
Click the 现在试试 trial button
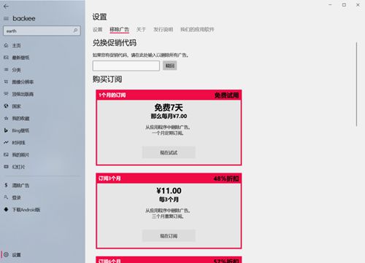tap(169, 152)
